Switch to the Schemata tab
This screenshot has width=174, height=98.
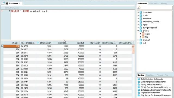click(142, 4)
